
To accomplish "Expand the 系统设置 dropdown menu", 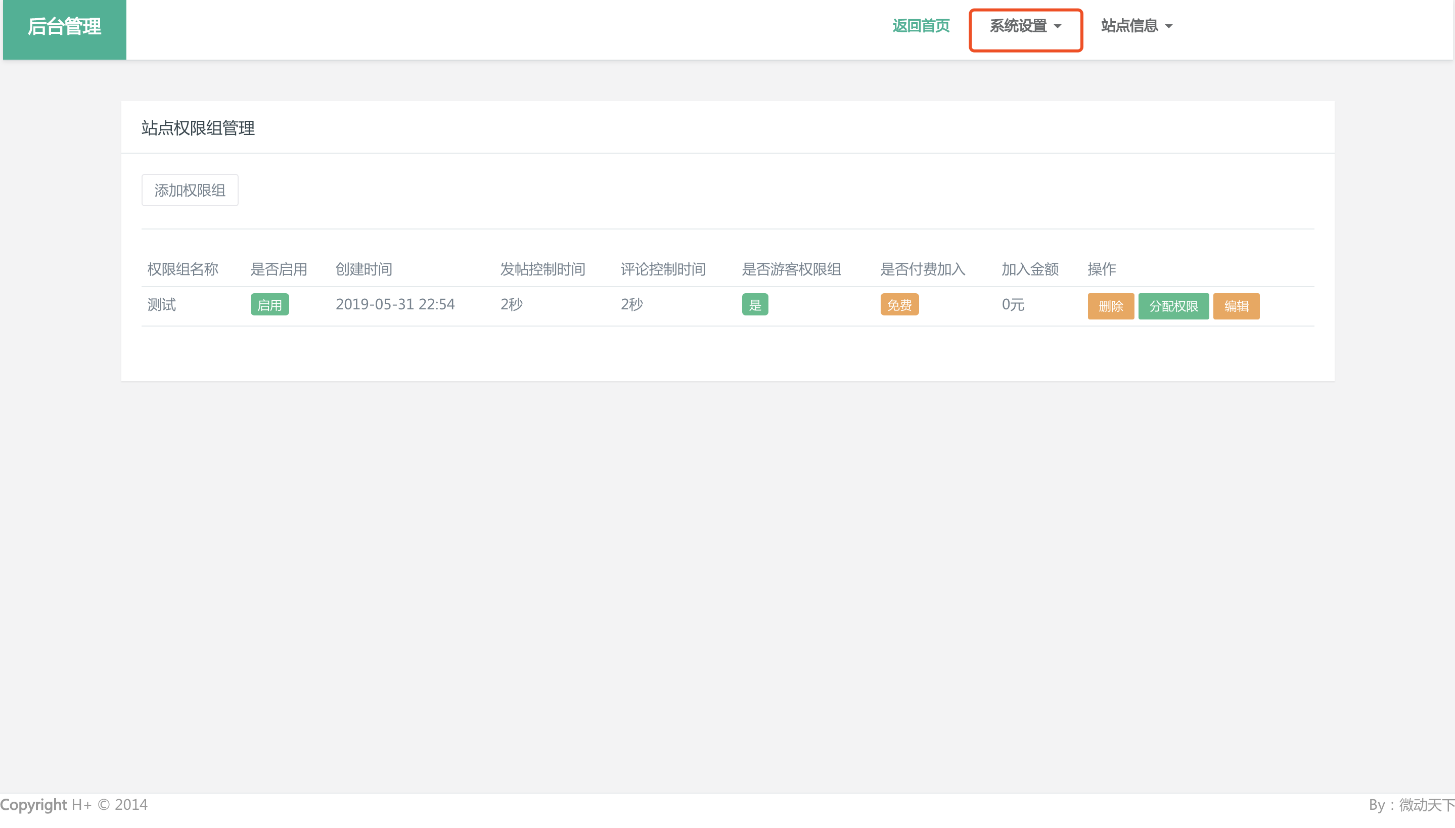I will click(1025, 26).
